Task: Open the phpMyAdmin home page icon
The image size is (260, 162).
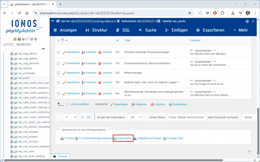Action: 15,39
